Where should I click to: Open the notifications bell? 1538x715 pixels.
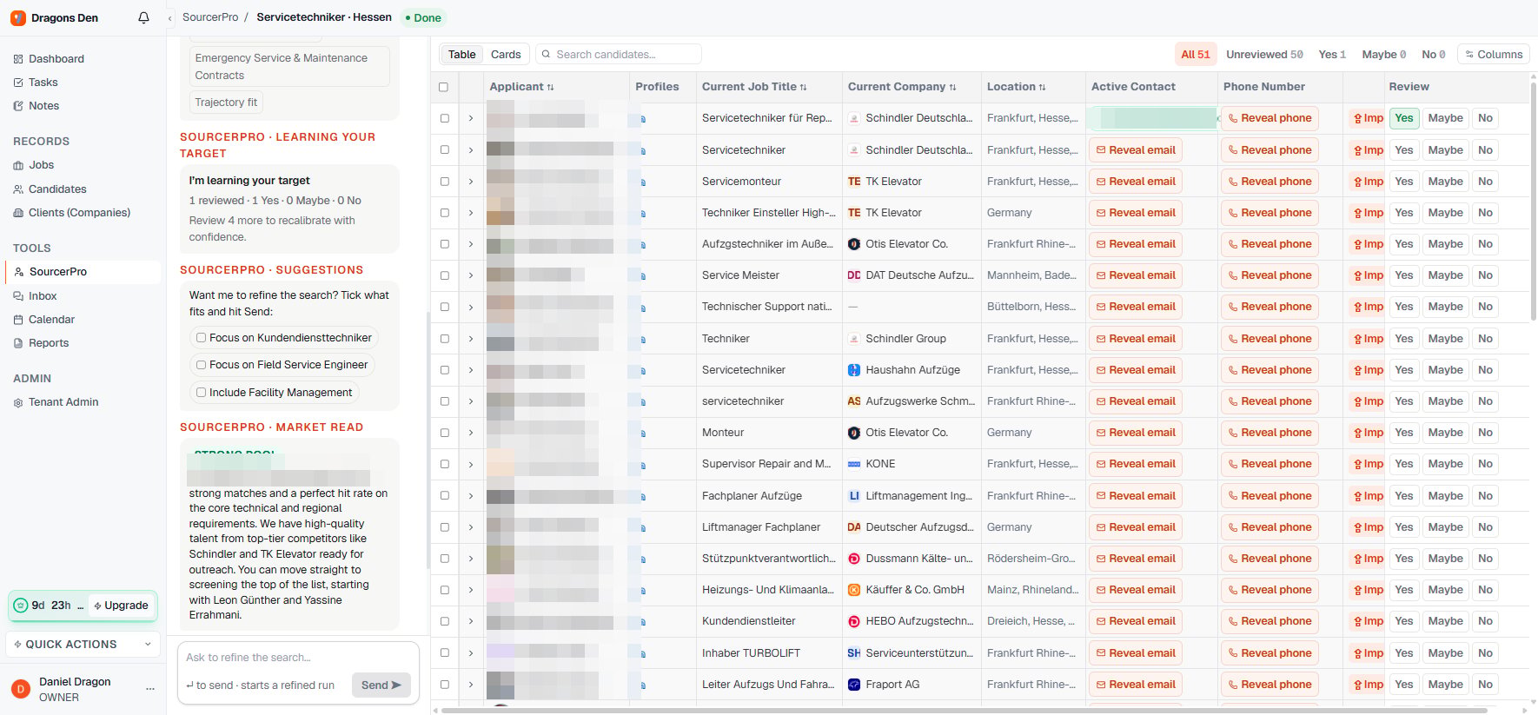click(143, 17)
